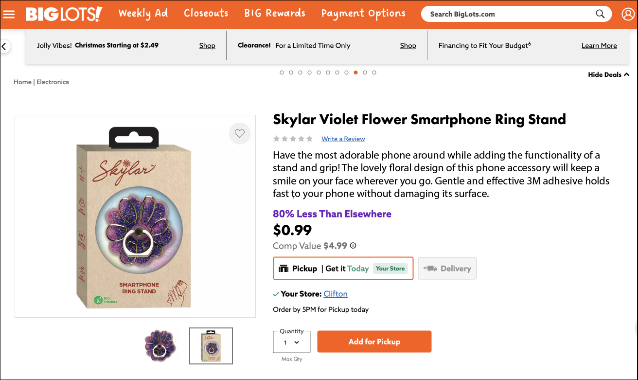Click the Comp Value info icon

pyautogui.click(x=354, y=246)
